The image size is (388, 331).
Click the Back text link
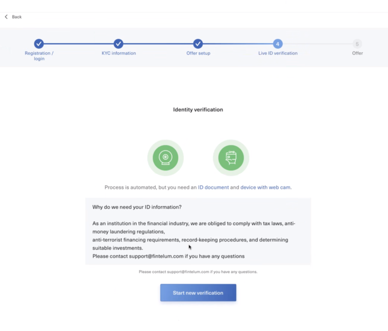point(16,17)
